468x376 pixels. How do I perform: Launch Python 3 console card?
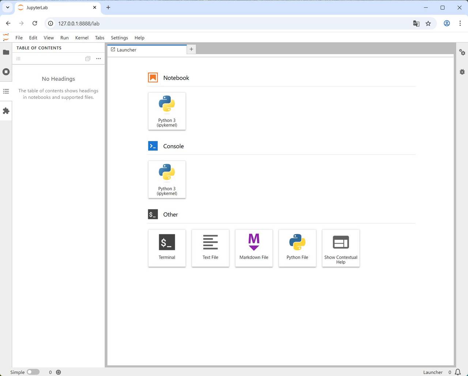[167, 180]
